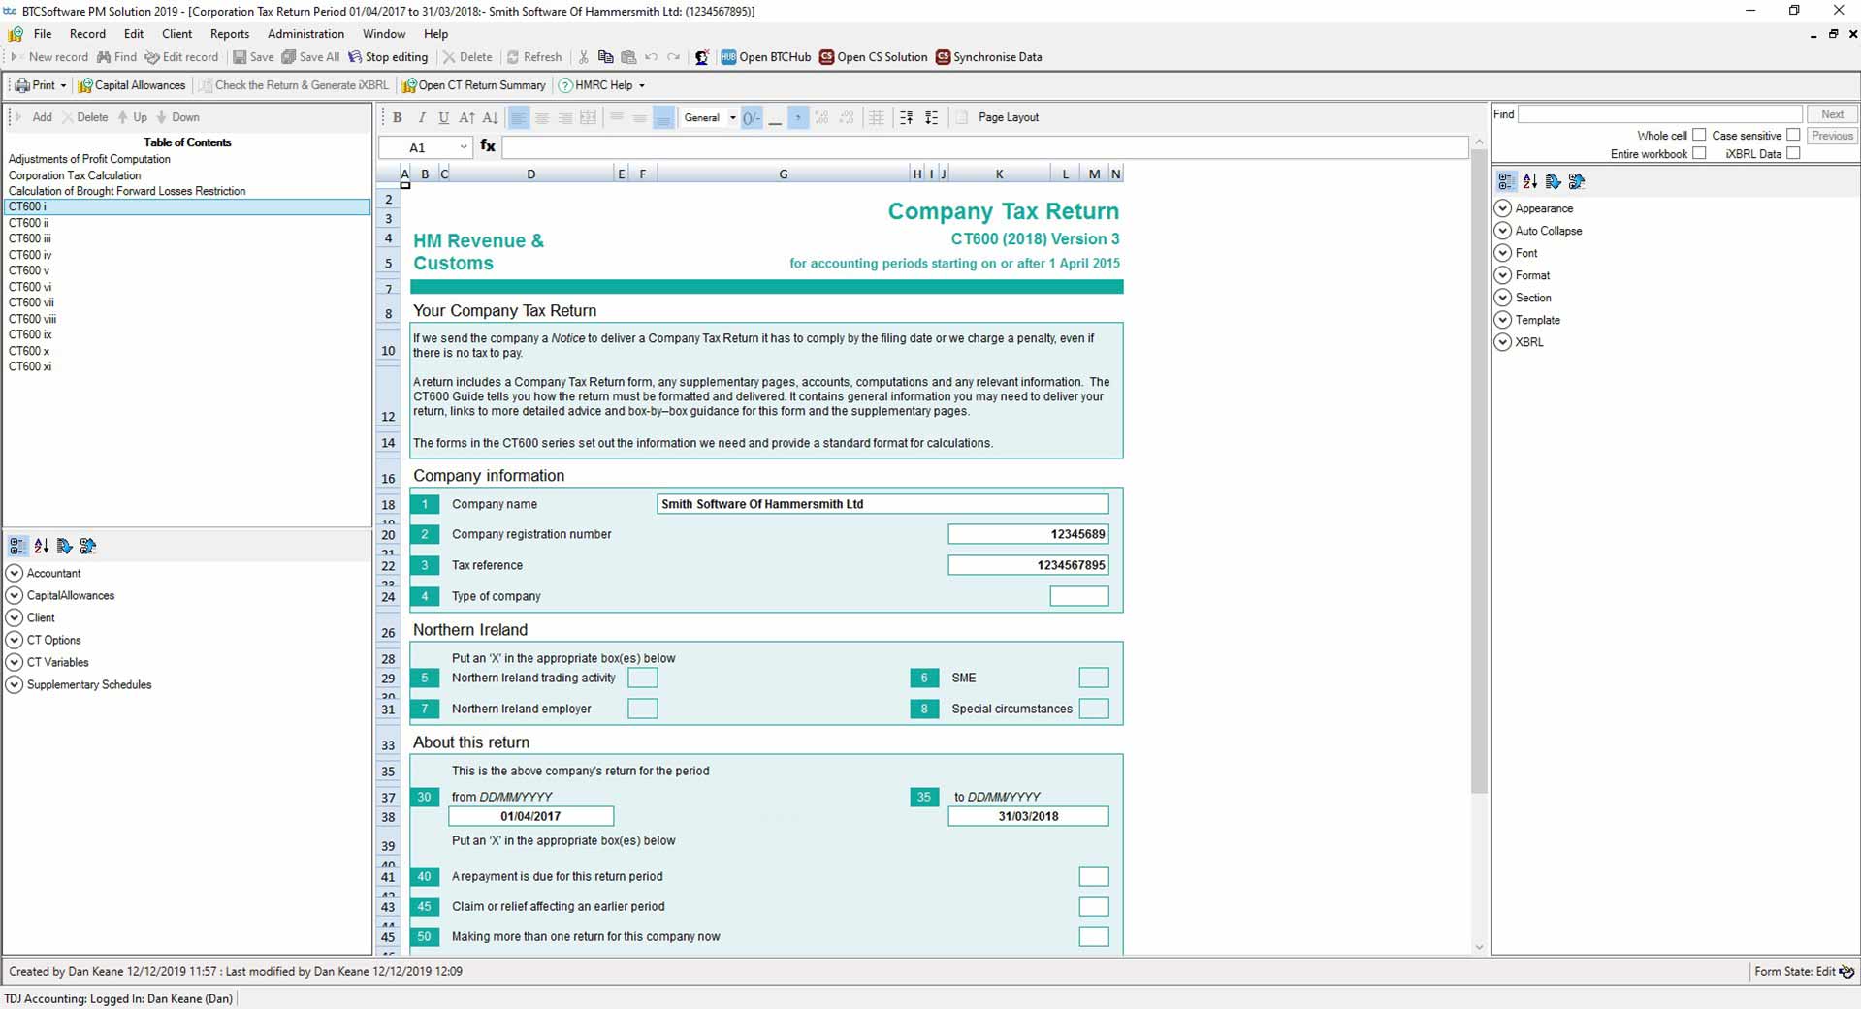This screenshot has height=1010, width=1861.
Task: Mark the SME box
Action: pos(1093,678)
